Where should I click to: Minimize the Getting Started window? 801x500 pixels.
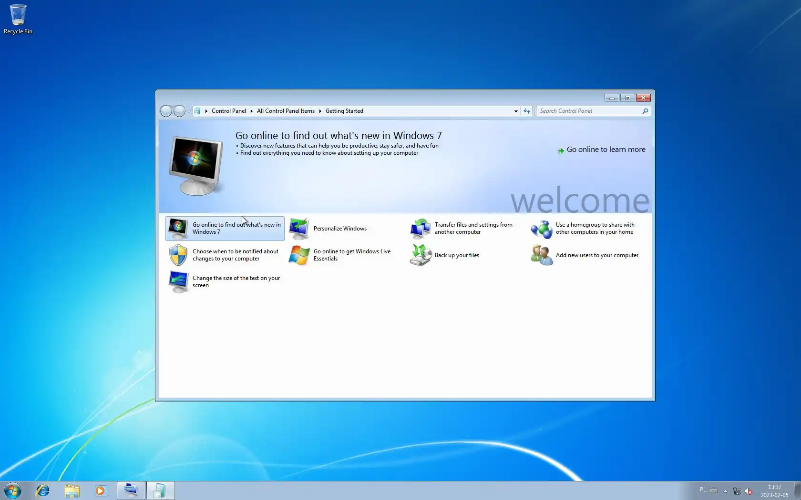tap(612, 98)
